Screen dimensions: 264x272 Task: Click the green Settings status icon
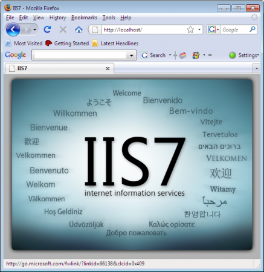(x=233, y=55)
